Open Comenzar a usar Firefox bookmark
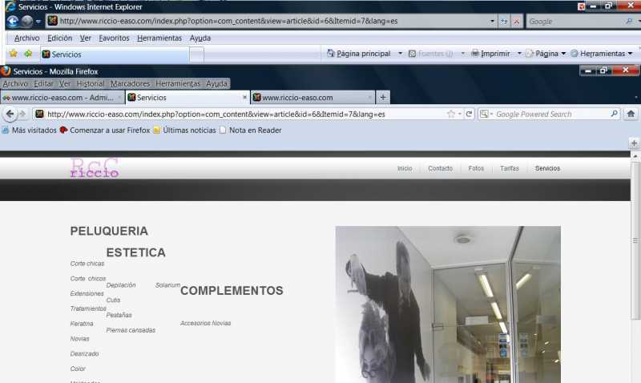 tap(105, 131)
